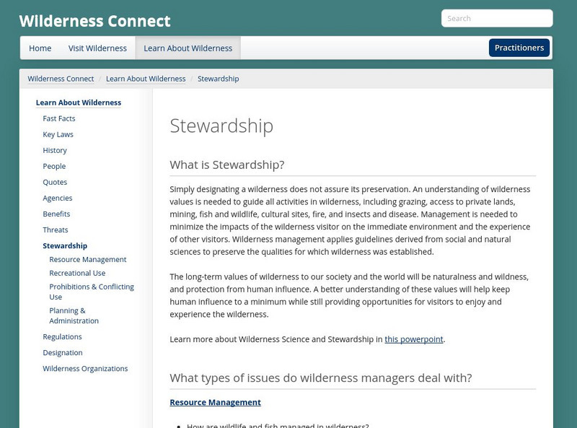Open Agencies sidebar link

(x=58, y=198)
